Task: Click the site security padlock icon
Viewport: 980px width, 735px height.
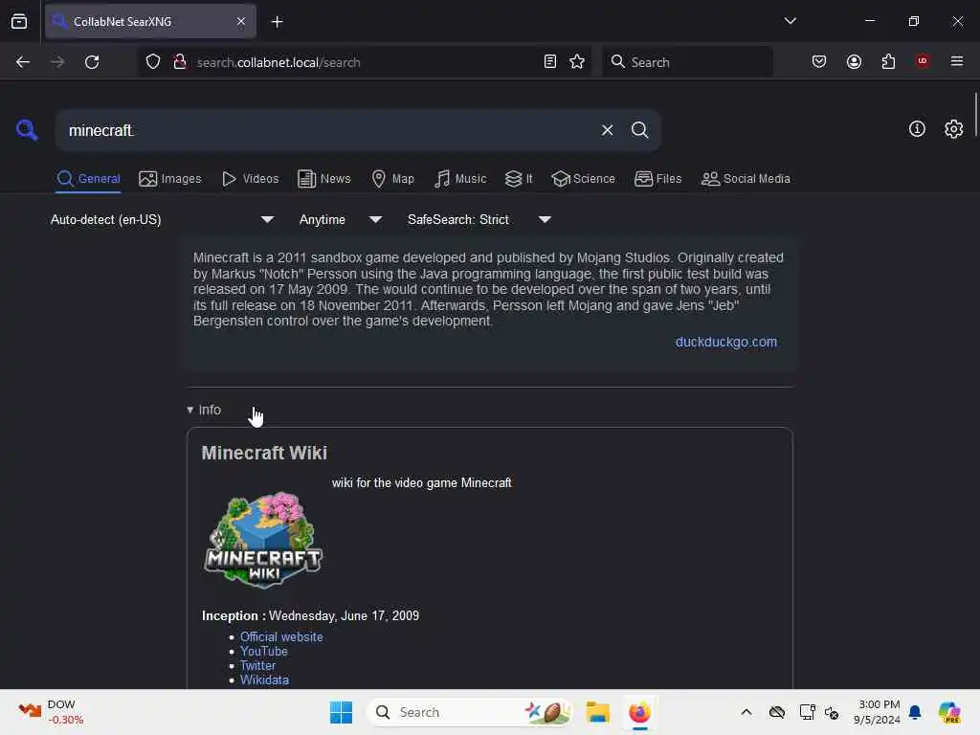Action: pyautogui.click(x=180, y=62)
